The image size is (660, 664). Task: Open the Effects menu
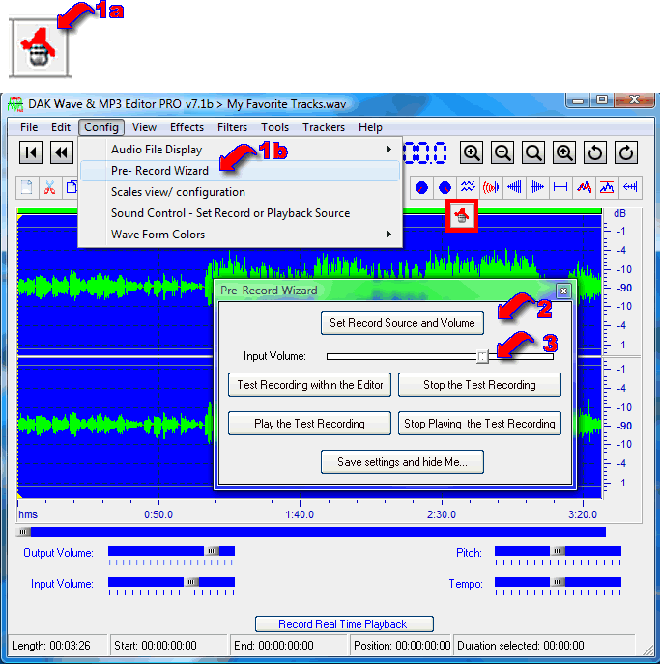(x=187, y=127)
